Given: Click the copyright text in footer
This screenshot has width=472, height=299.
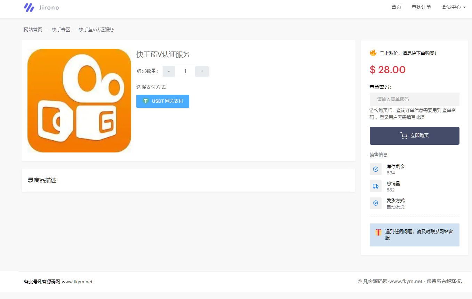Looking at the screenshot, I should pos(411,281).
